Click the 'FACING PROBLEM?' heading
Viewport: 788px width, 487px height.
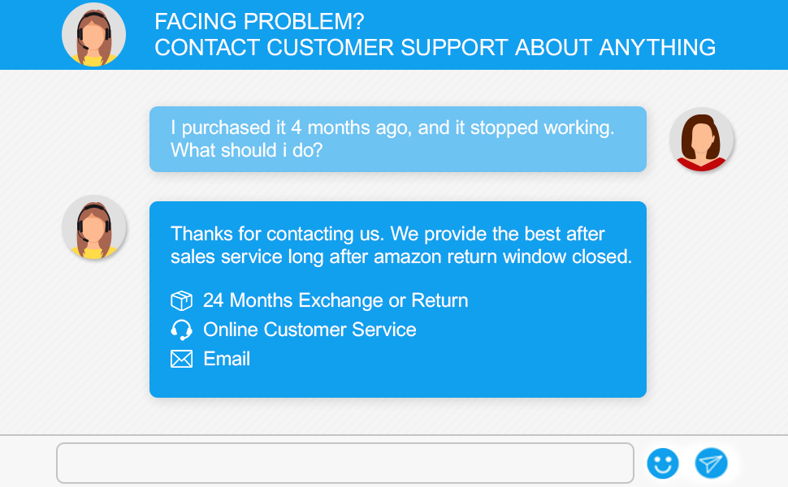click(260, 22)
